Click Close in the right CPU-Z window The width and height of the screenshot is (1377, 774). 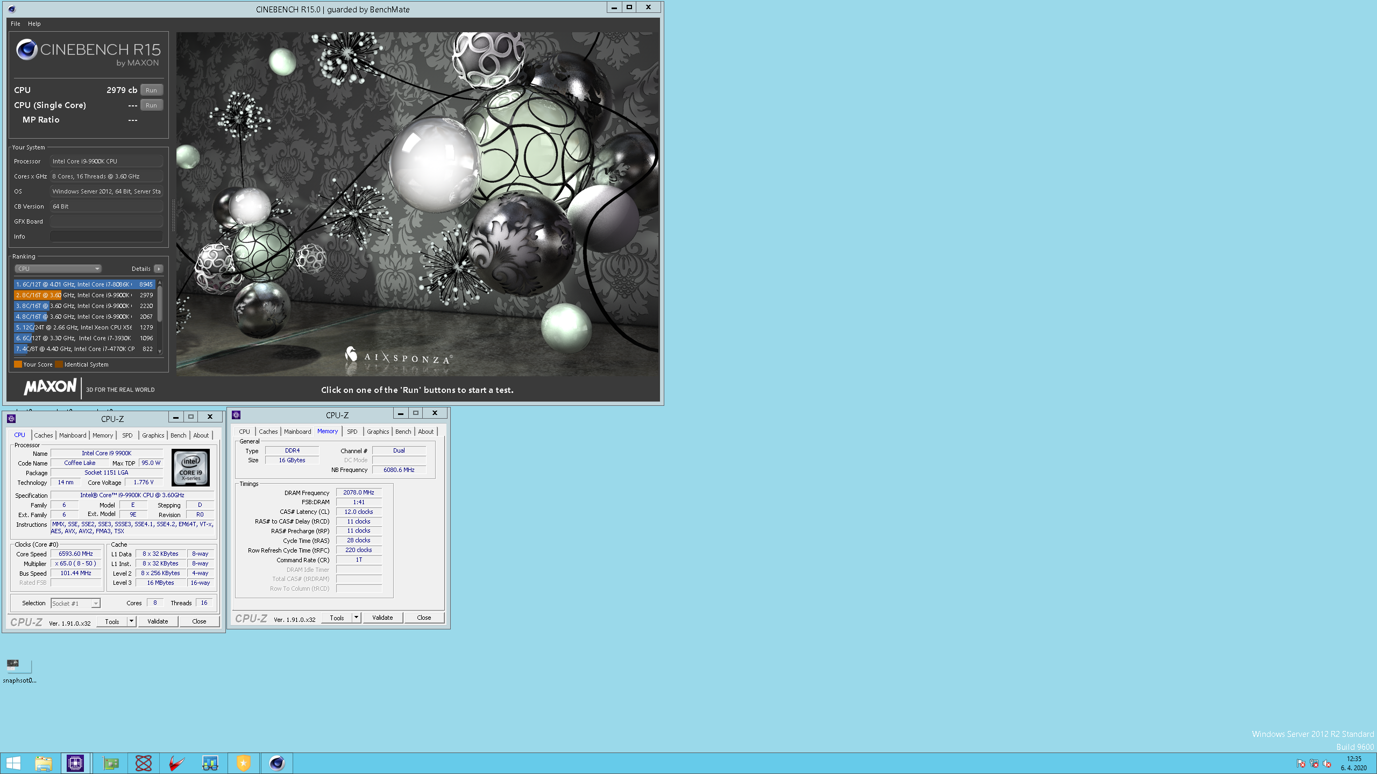click(x=424, y=618)
